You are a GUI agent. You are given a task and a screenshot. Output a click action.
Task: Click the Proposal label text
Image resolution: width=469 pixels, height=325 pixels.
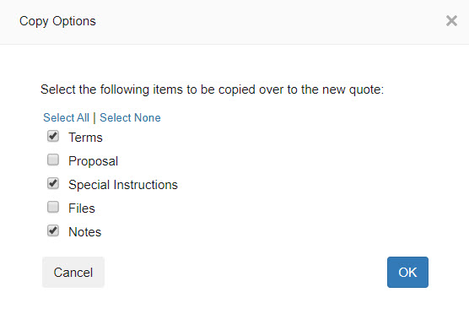click(94, 161)
